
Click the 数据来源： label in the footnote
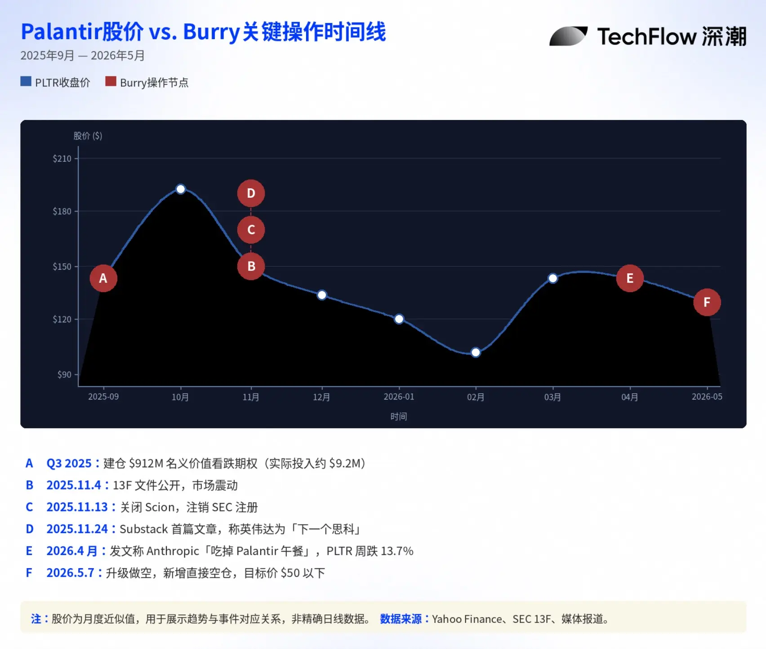coord(405,619)
